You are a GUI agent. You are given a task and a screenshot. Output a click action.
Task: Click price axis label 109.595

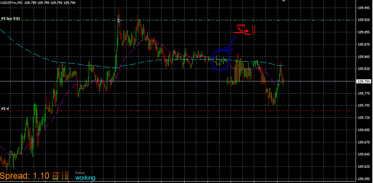coord(364,179)
